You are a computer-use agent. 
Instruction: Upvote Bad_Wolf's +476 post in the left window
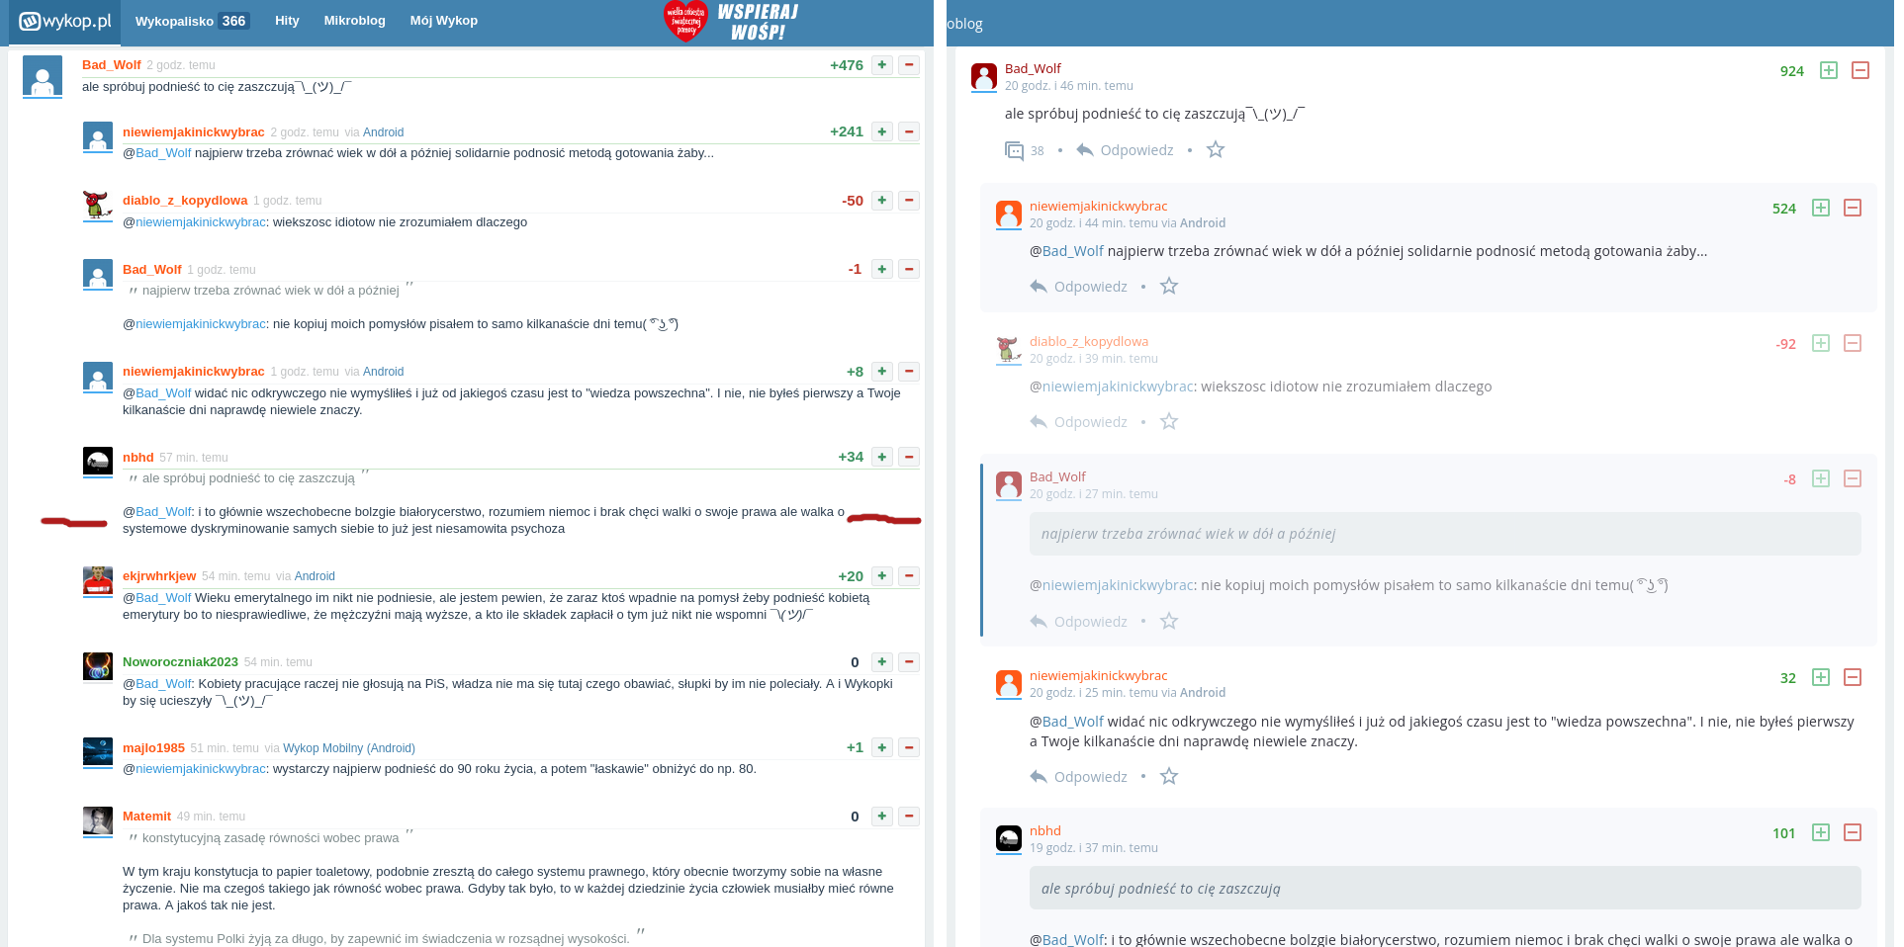pyautogui.click(x=882, y=65)
